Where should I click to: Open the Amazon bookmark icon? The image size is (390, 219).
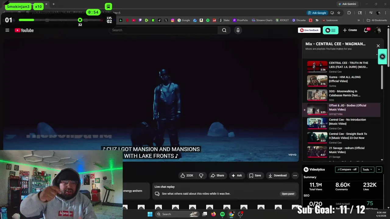[201, 20]
